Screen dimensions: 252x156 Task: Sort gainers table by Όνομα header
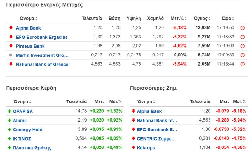tap(22, 102)
